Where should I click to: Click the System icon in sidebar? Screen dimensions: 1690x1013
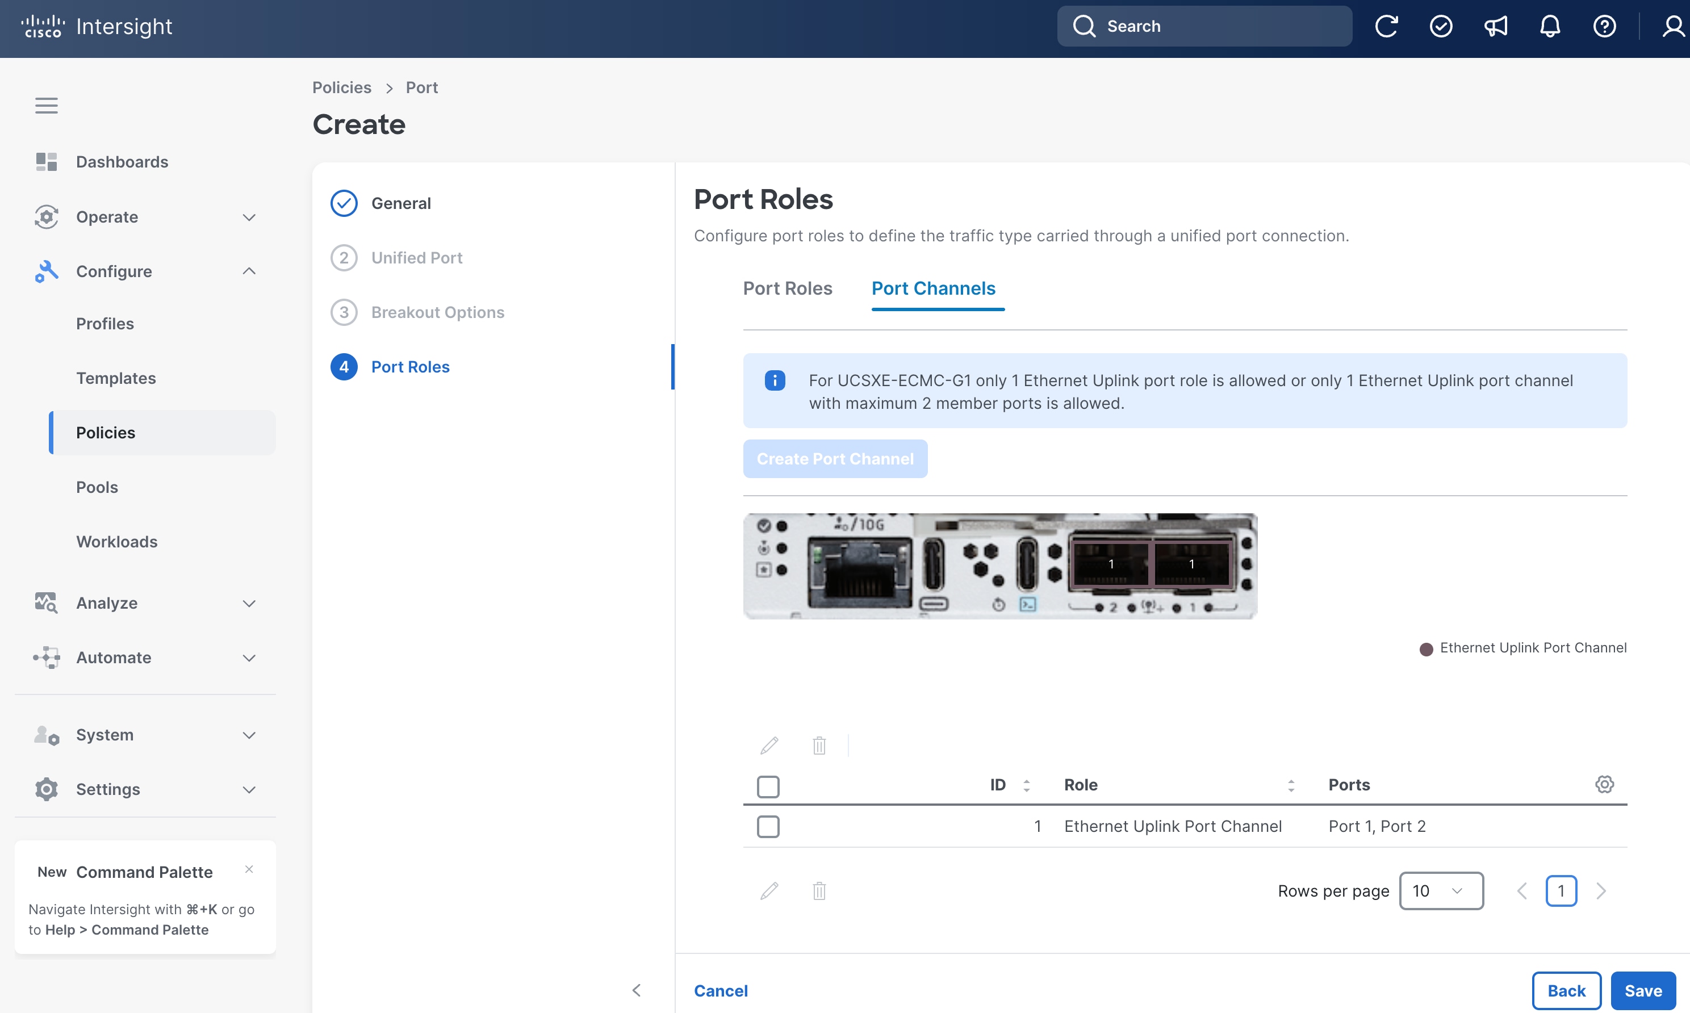[47, 735]
